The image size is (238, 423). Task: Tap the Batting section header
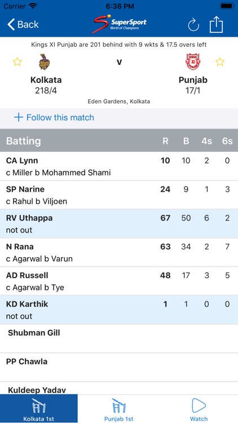[x=119, y=140]
